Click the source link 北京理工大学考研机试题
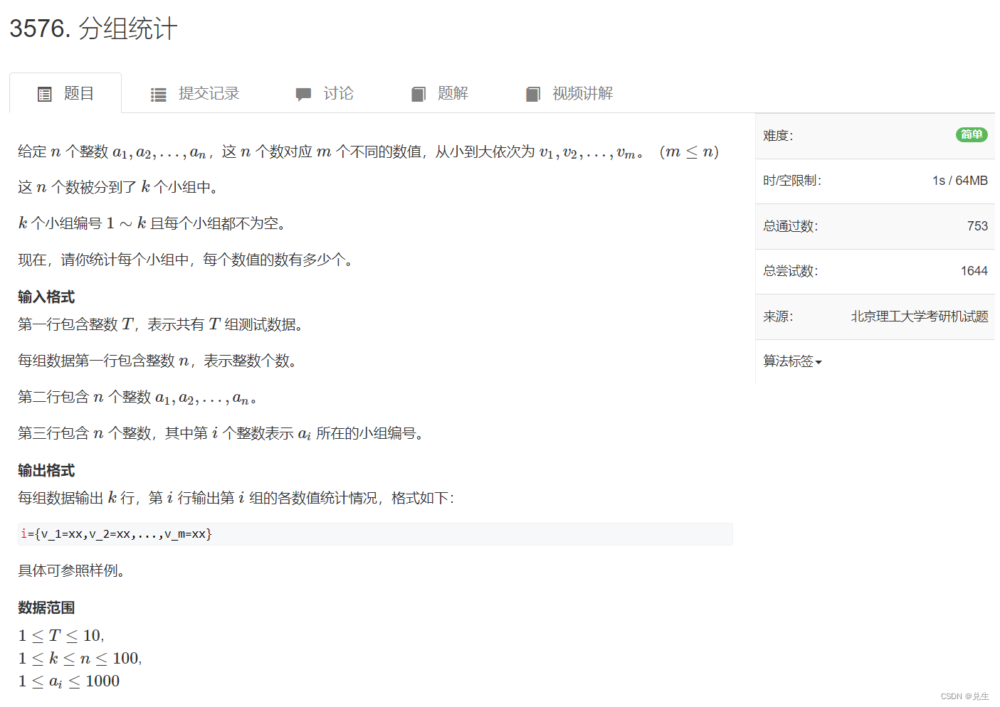The height and width of the screenshot is (707, 1000). click(x=918, y=317)
